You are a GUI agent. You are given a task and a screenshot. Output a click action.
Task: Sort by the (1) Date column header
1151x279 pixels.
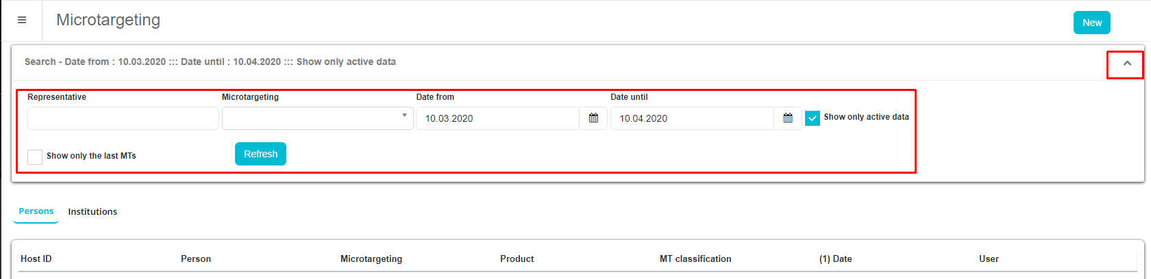[x=835, y=259]
